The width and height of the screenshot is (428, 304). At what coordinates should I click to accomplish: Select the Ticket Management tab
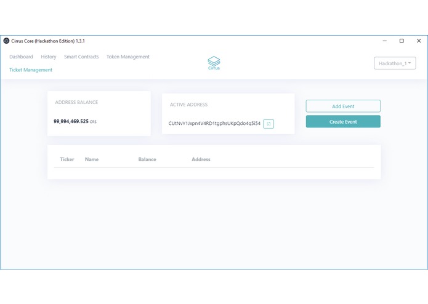click(31, 70)
